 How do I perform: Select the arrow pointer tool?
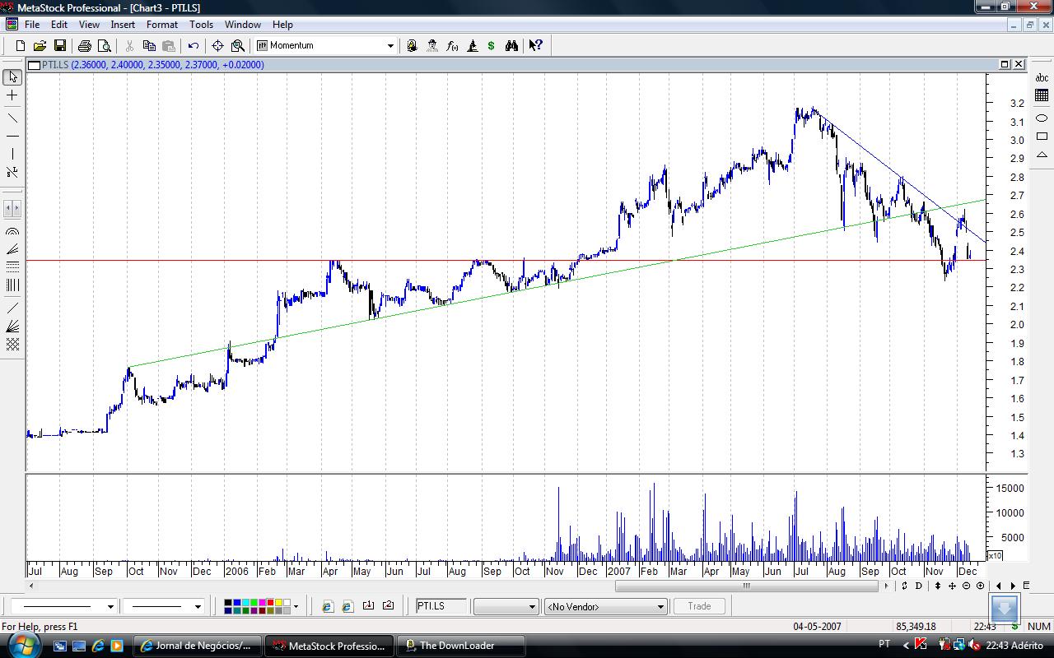tap(12, 77)
